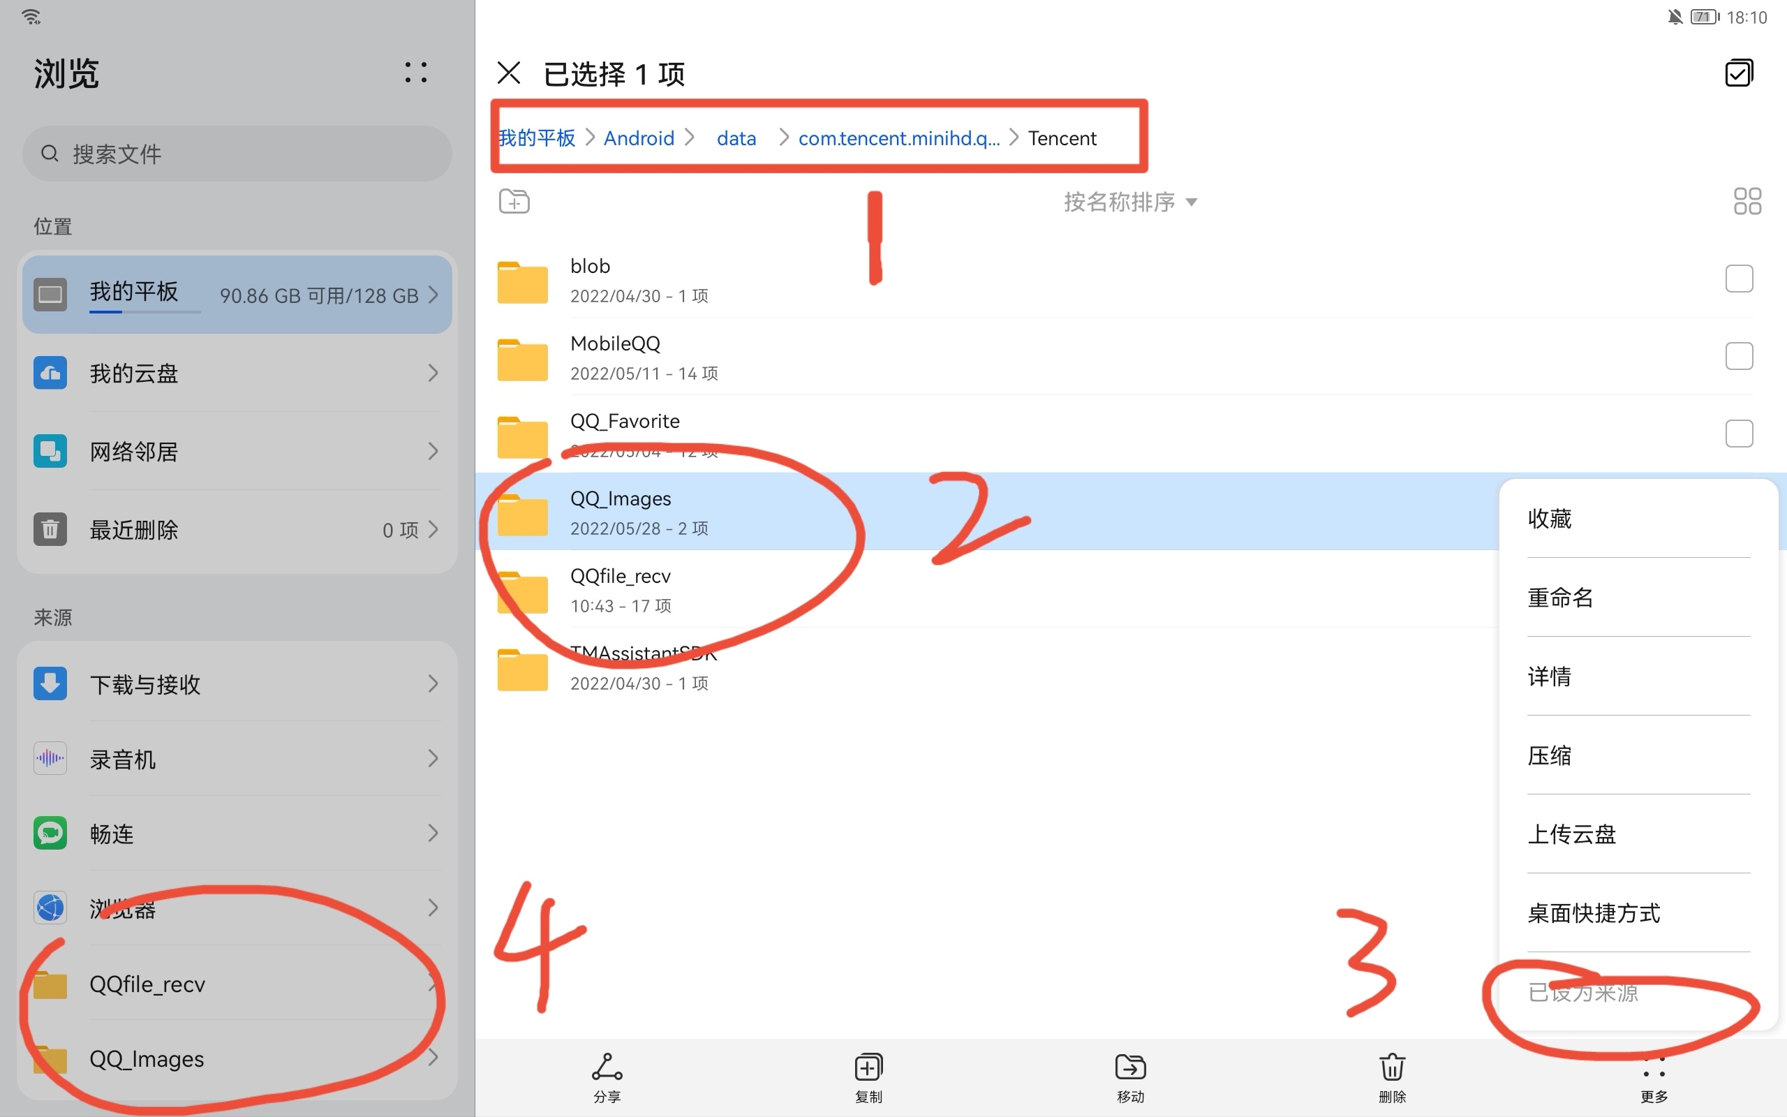Image resolution: width=1787 pixels, height=1117 pixels.
Task: Go to Android in breadcrumb path
Action: (639, 138)
